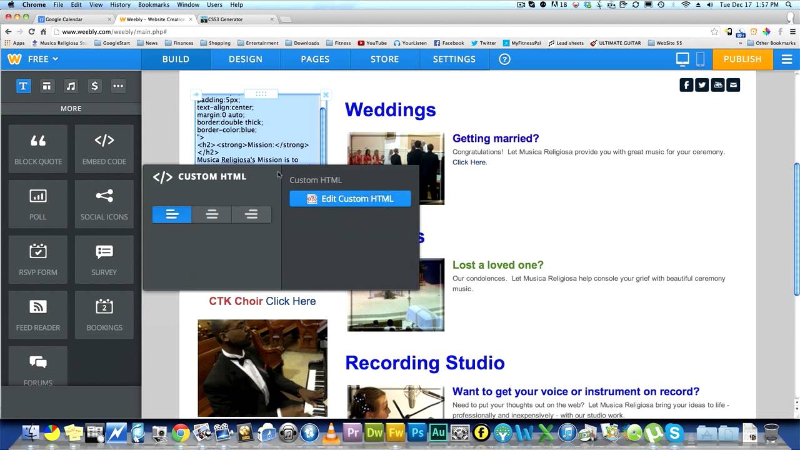
Task: Switch to the PAGES tab
Action: (315, 59)
